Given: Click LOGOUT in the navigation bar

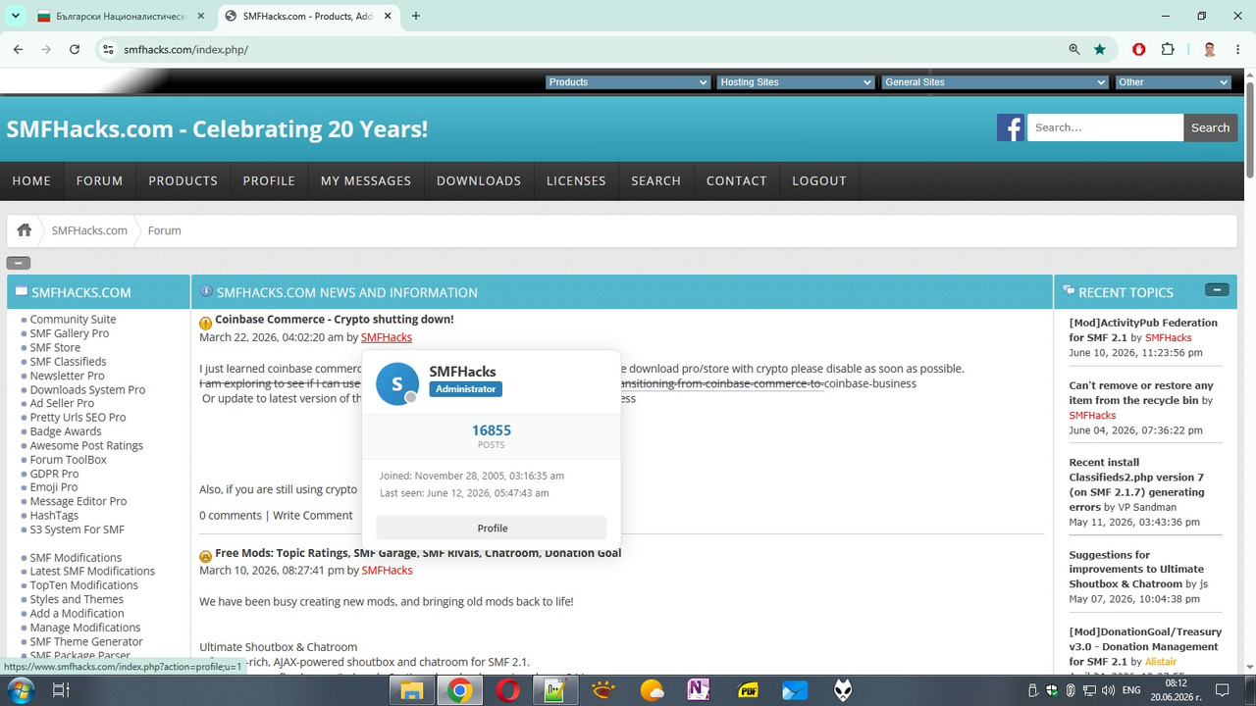Looking at the screenshot, I should 819,180.
